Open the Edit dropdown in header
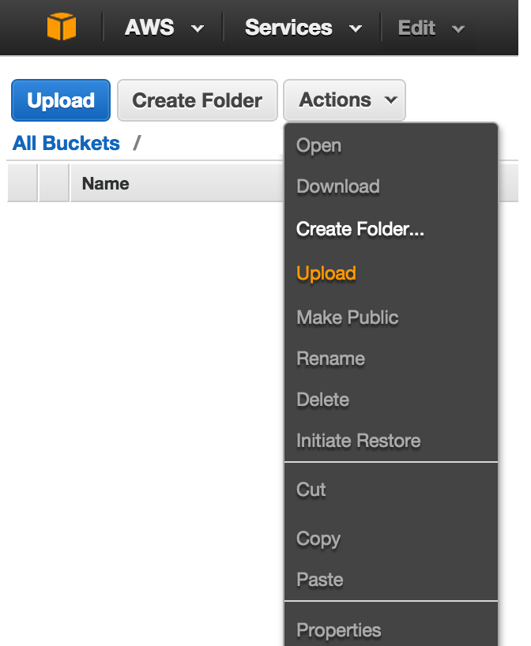This screenshot has height=646, width=531. (x=431, y=28)
